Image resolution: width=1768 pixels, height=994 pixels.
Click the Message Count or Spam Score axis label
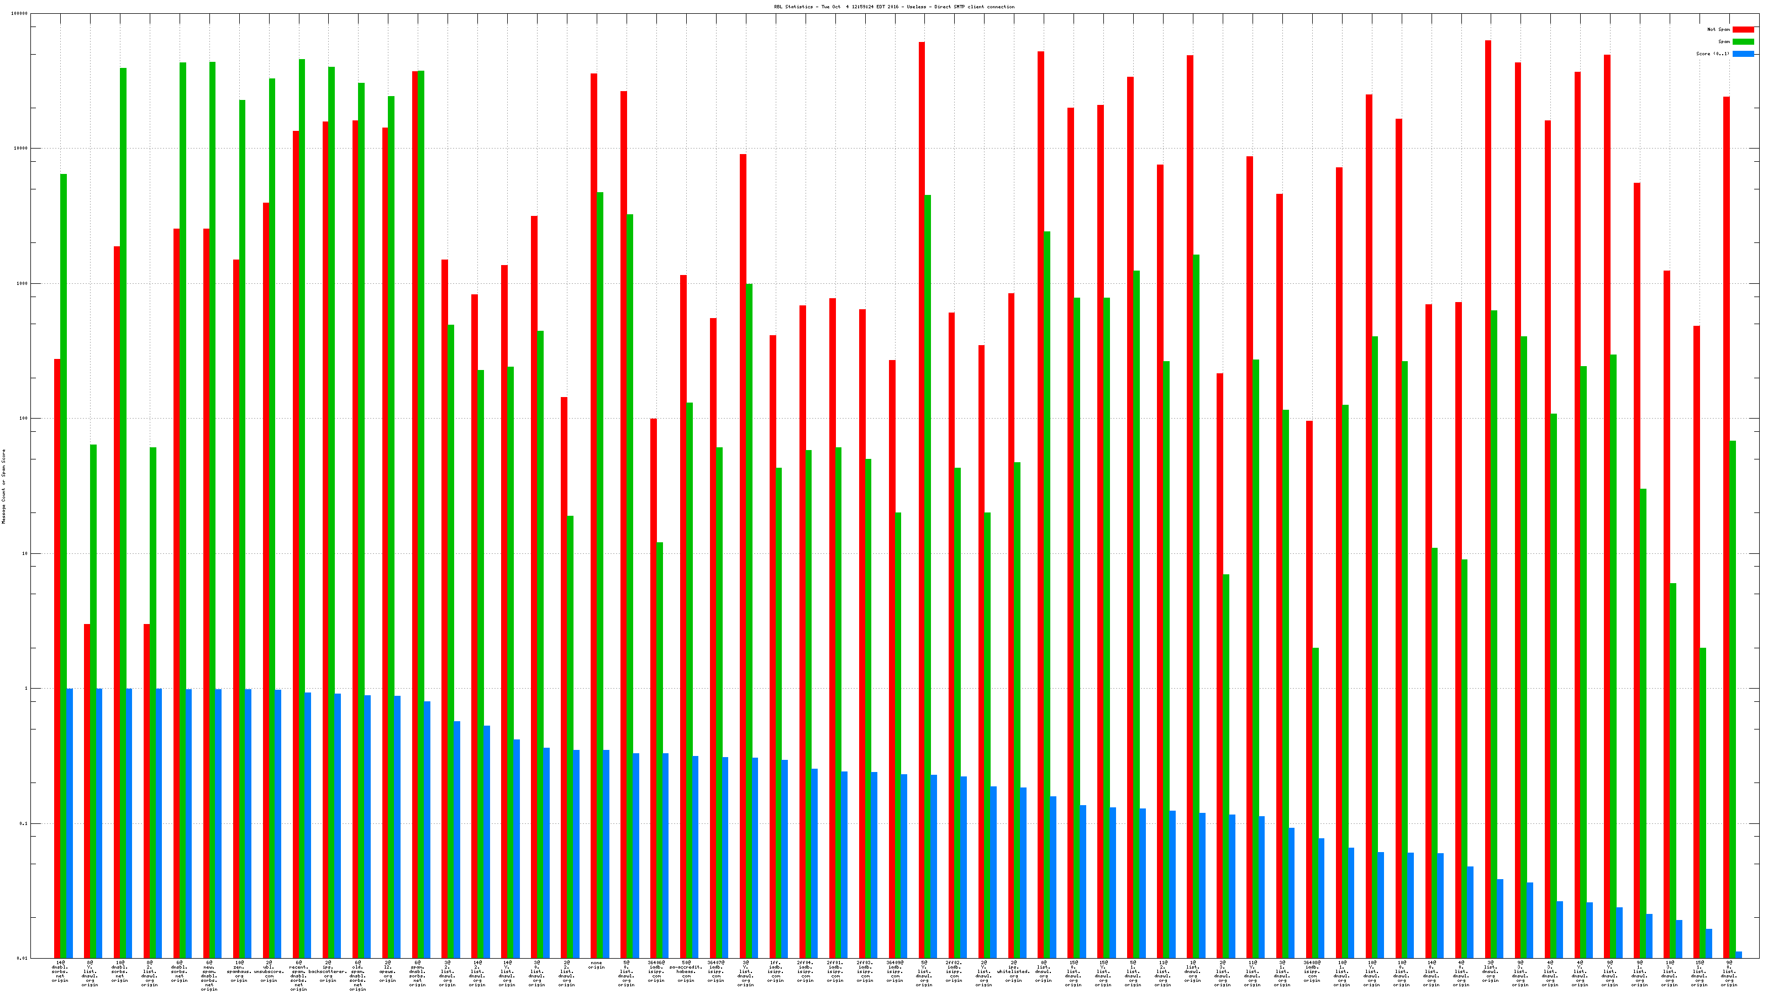pos(3,487)
